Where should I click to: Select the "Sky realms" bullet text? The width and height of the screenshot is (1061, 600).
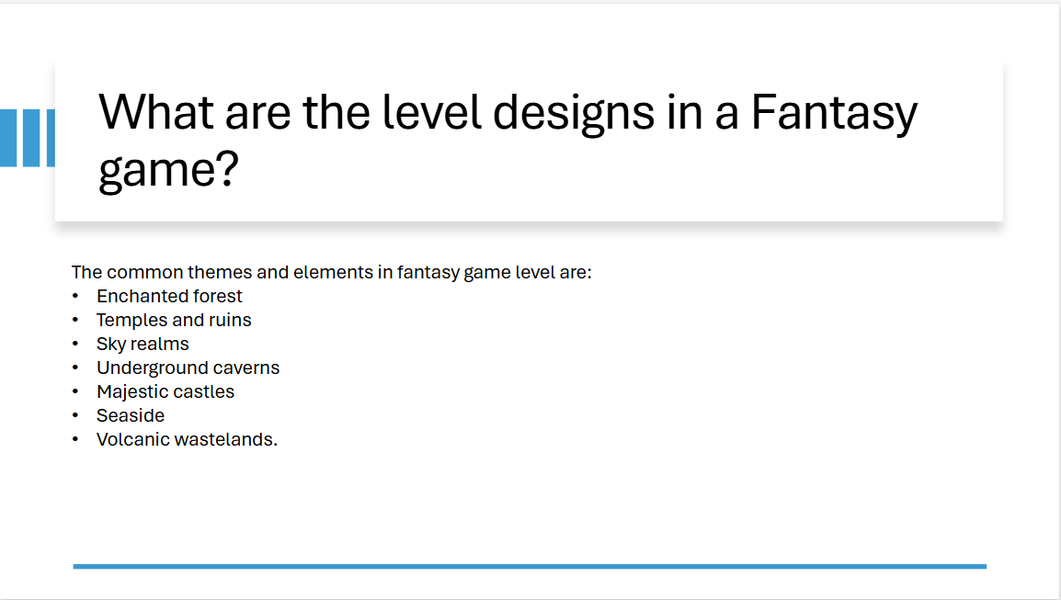pyautogui.click(x=143, y=344)
